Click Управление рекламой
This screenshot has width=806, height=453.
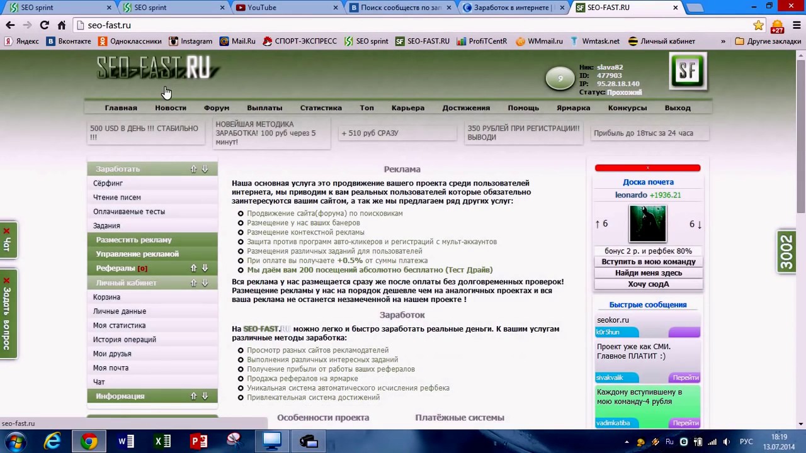[x=137, y=254]
